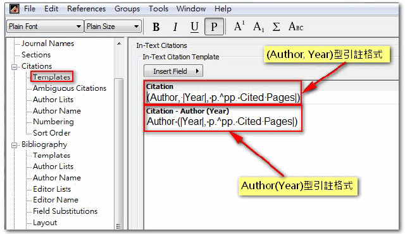Apply Underline formatting
The height and width of the screenshot is (234, 405).
click(194, 26)
